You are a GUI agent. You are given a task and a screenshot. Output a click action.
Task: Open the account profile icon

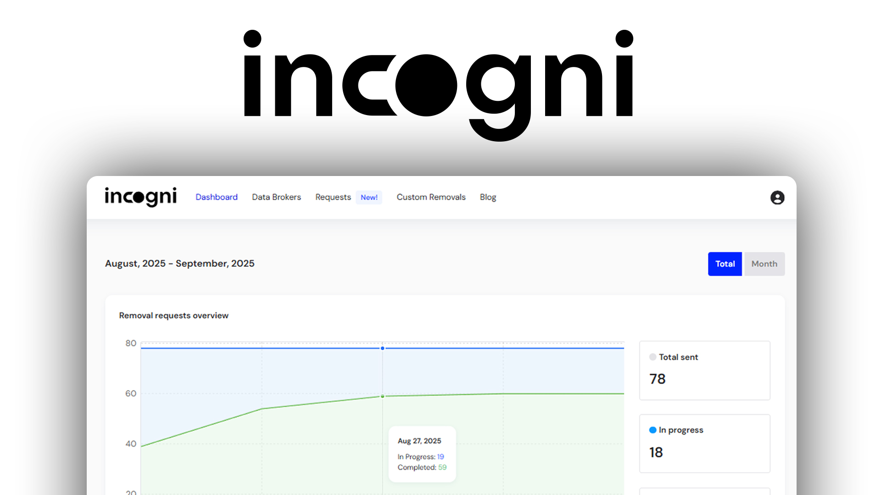pyautogui.click(x=777, y=198)
